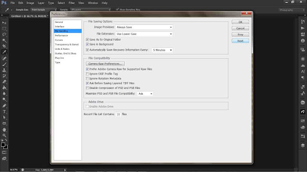This screenshot has height=172, width=307.
Task: Select the Pen tool
Action: pyautogui.click(x=4, y=106)
